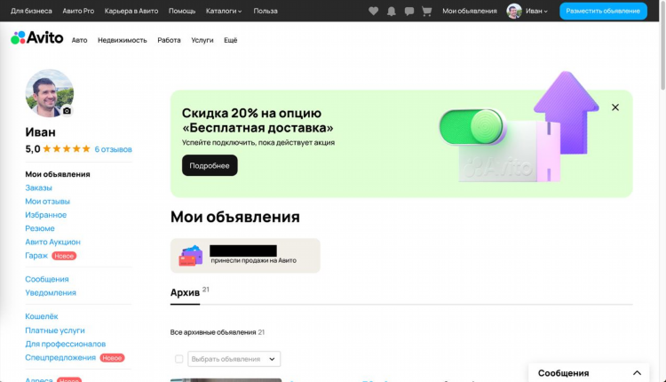Open Кошелёк in sidebar
Image resolution: width=666 pixels, height=382 pixels.
[41, 316]
